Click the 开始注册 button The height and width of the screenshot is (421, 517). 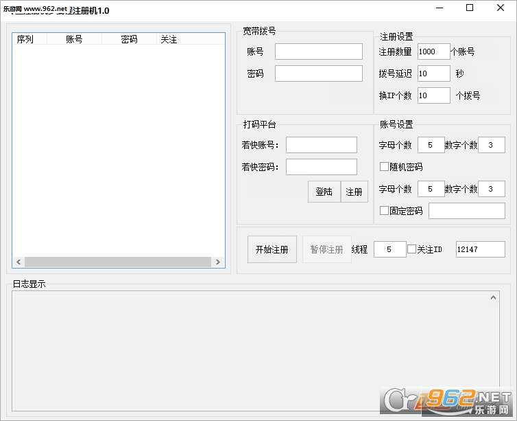[x=272, y=249]
